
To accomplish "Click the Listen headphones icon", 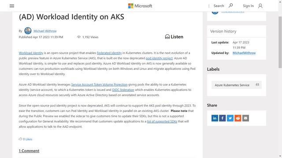I will click(167, 37).
